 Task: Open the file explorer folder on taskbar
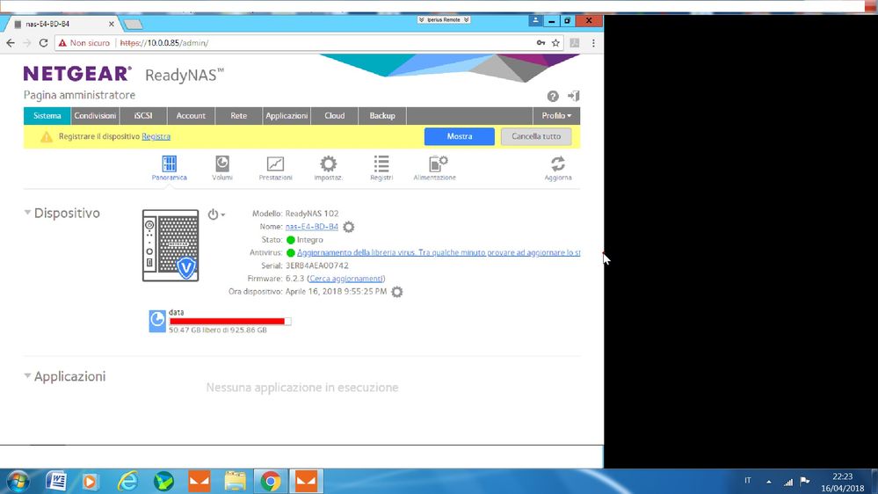tap(236, 481)
